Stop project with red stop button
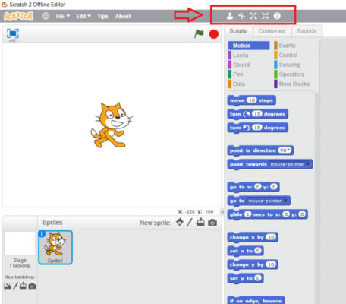 (x=214, y=34)
